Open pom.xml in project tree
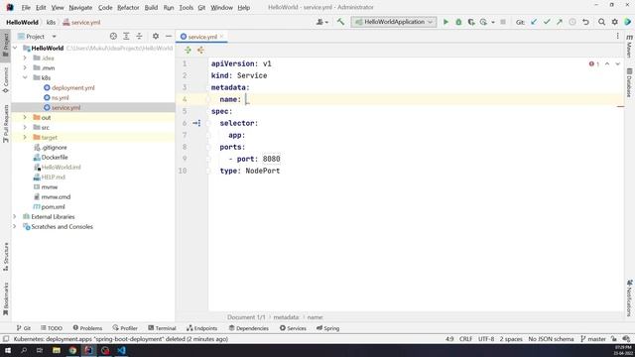The height and width of the screenshot is (357, 635). [53, 207]
